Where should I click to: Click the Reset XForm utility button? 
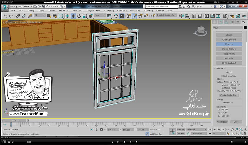(x=229, y=54)
